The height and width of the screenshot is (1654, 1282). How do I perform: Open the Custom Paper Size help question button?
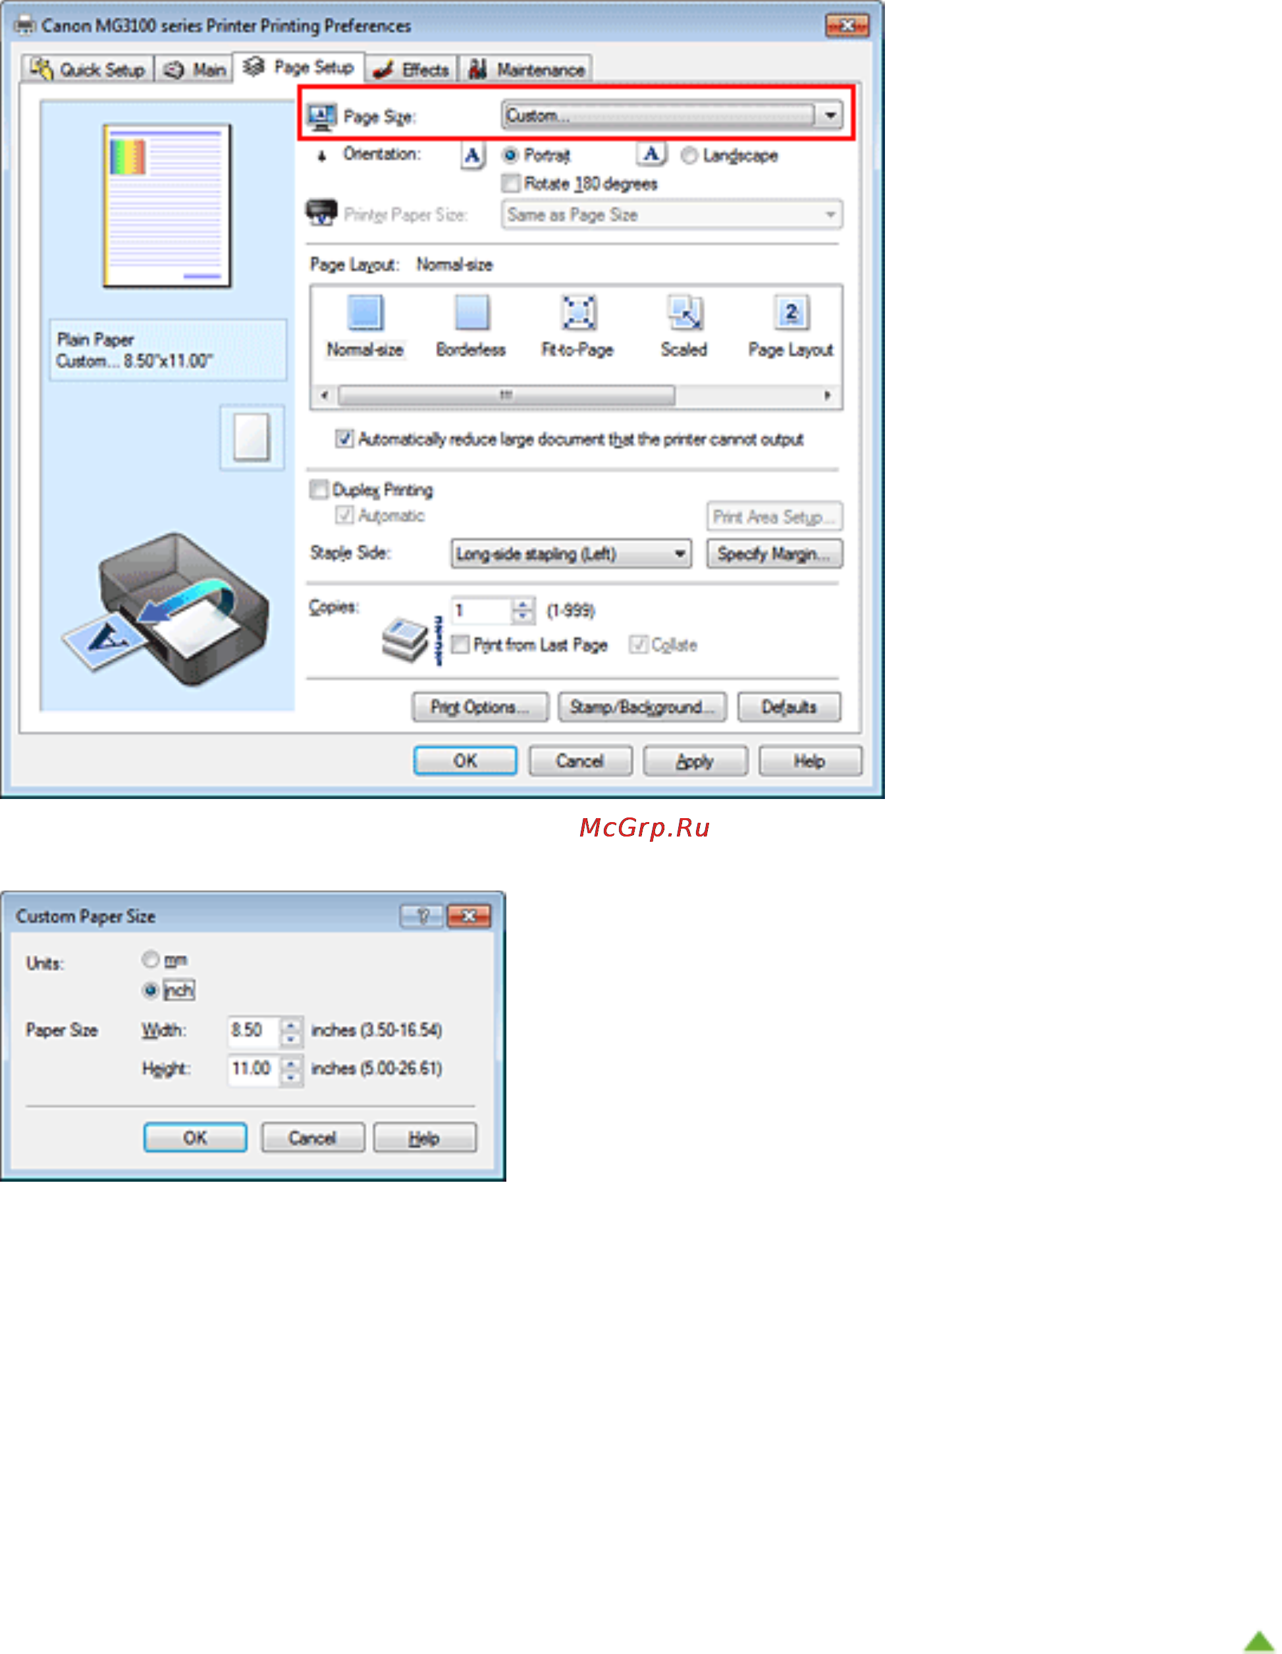[x=422, y=916]
